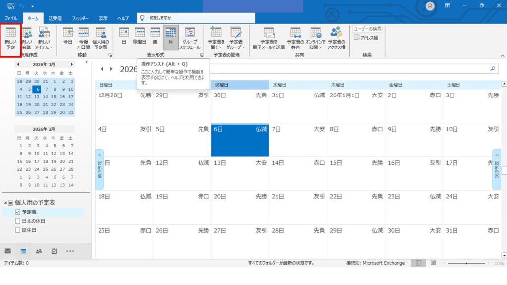Open Mail view from bottom navigation bar
Viewport: 507px width, 285px height.
(8, 251)
